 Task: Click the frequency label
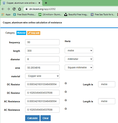[14, 43]
